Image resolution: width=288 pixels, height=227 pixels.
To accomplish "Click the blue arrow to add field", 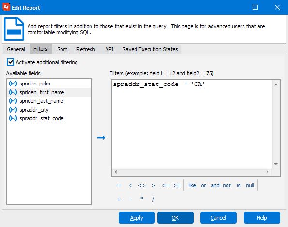I will coord(101,138).
